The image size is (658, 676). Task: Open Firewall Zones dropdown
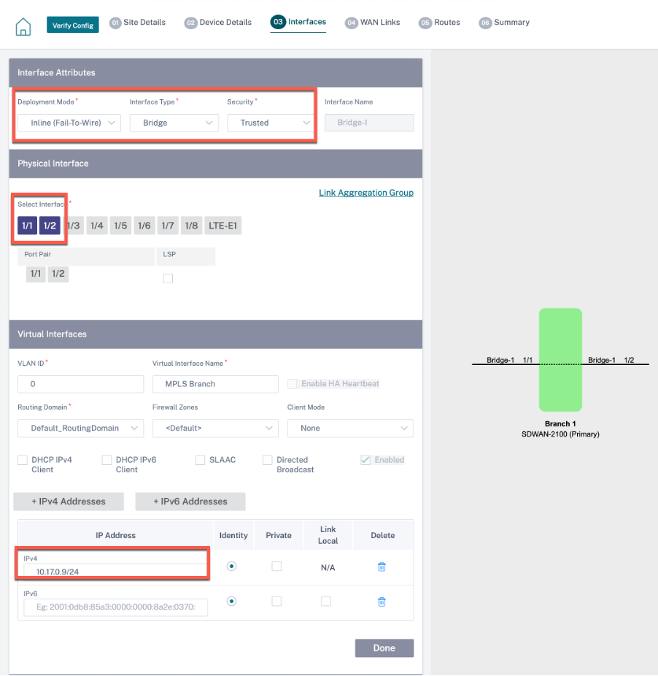pos(215,428)
